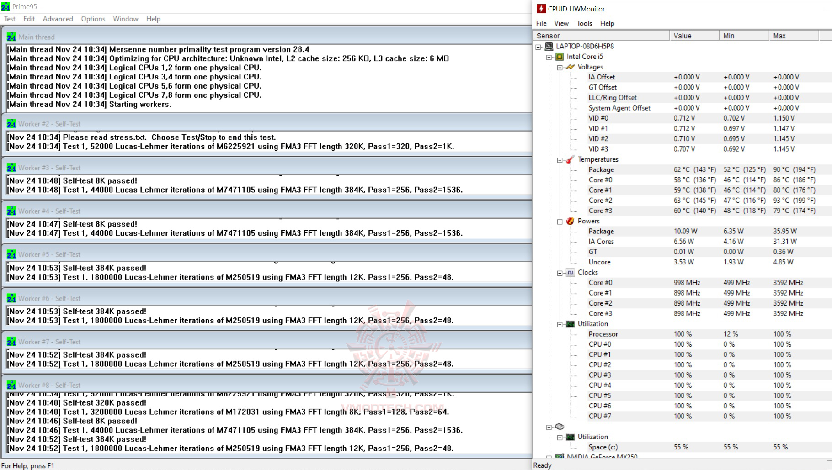
Task: Click the Intel Core i5 chip icon
Action: [560, 57]
